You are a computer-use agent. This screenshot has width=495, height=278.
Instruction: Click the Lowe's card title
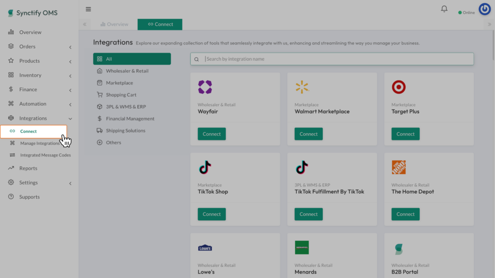(x=206, y=272)
